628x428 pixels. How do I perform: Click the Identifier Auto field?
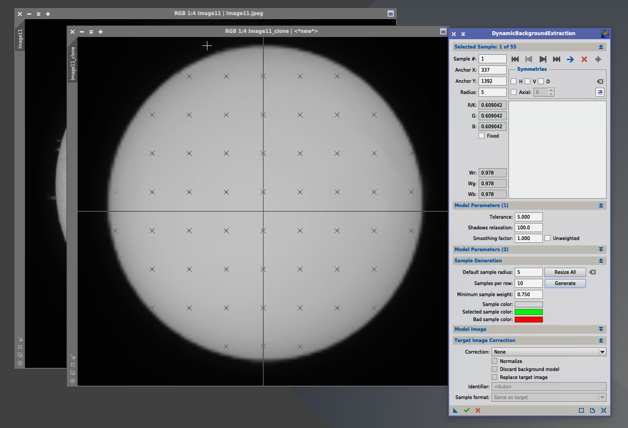tap(549, 387)
